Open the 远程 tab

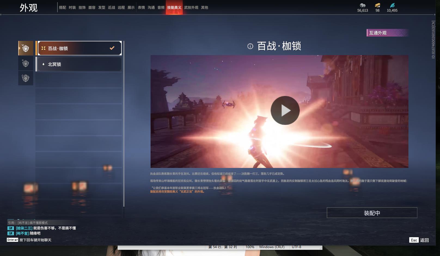pos(121,7)
